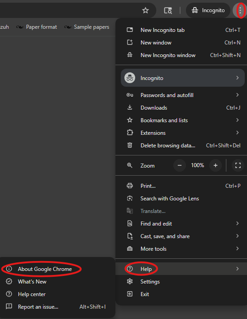The height and width of the screenshot is (319, 247).
Task: Click the Settings gear icon
Action: [x=130, y=281]
